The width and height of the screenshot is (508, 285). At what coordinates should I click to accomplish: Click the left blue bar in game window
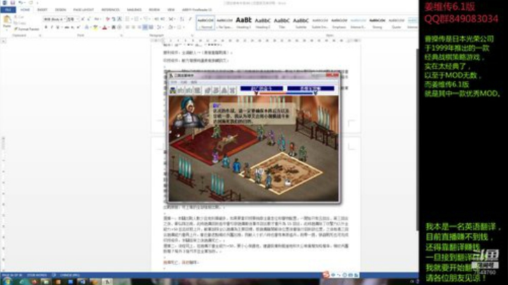(262, 88)
